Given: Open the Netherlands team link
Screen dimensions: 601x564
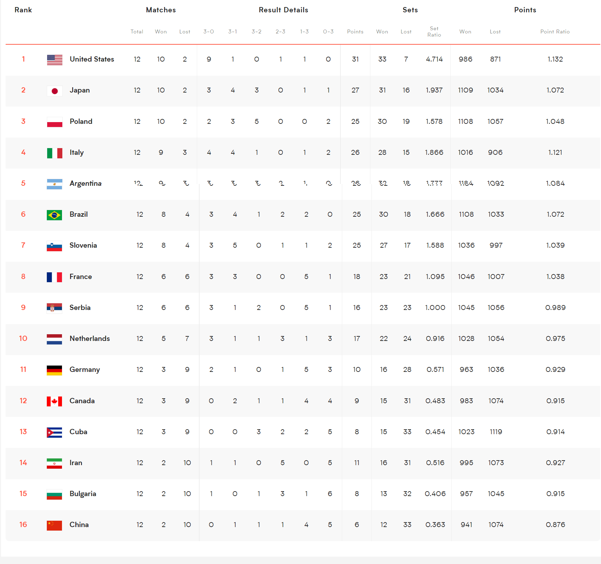Looking at the screenshot, I should click(90, 338).
